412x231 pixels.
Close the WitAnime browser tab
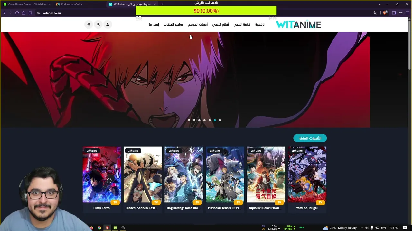click(x=154, y=4)
